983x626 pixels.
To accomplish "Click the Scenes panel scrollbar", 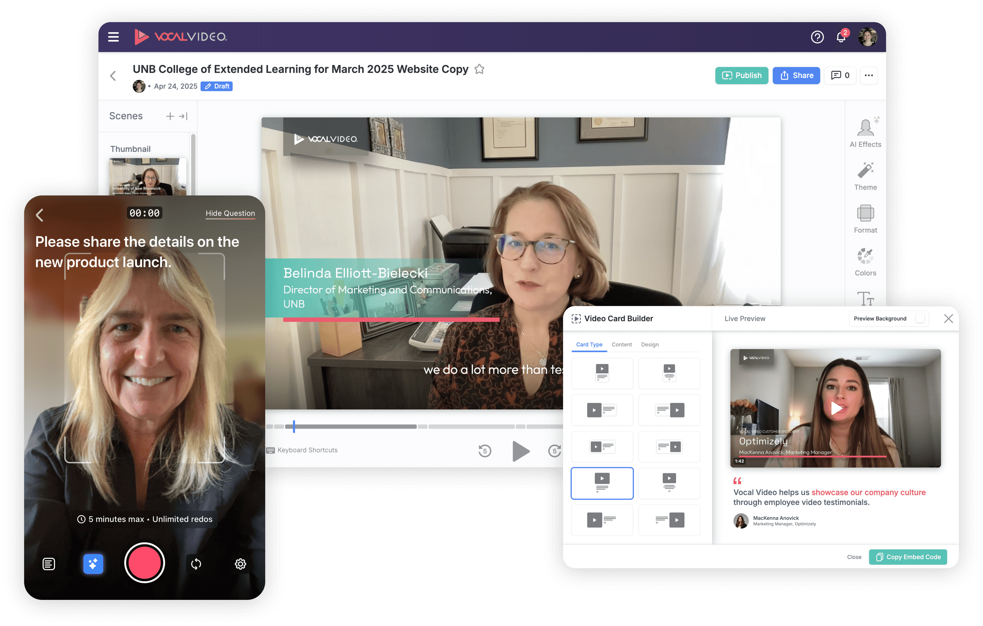I will pos(193,164).
